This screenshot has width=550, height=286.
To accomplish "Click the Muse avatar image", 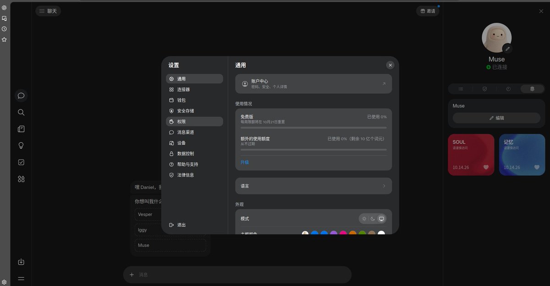I will tap(496, 38).
